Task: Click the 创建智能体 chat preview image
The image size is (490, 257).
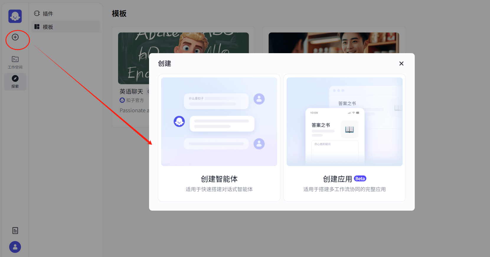Action: (219, 122)
